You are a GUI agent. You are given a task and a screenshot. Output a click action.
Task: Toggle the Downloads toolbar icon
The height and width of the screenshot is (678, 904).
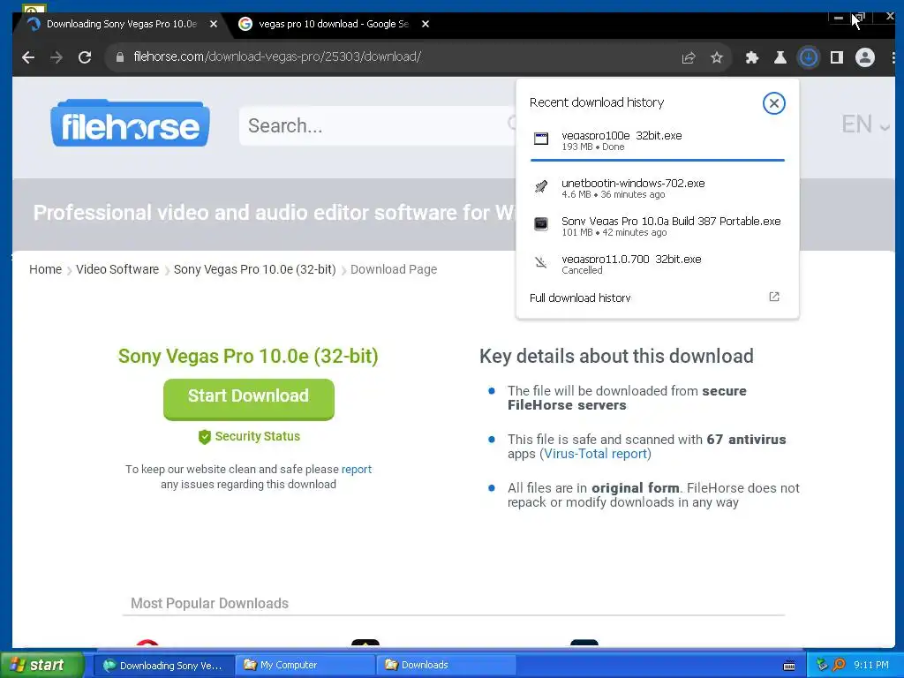(809, 57)
